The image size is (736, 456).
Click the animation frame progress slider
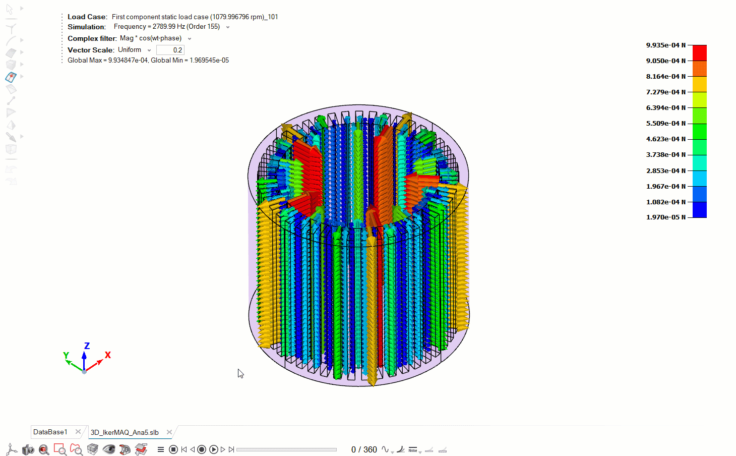click(x=286, y=449)
